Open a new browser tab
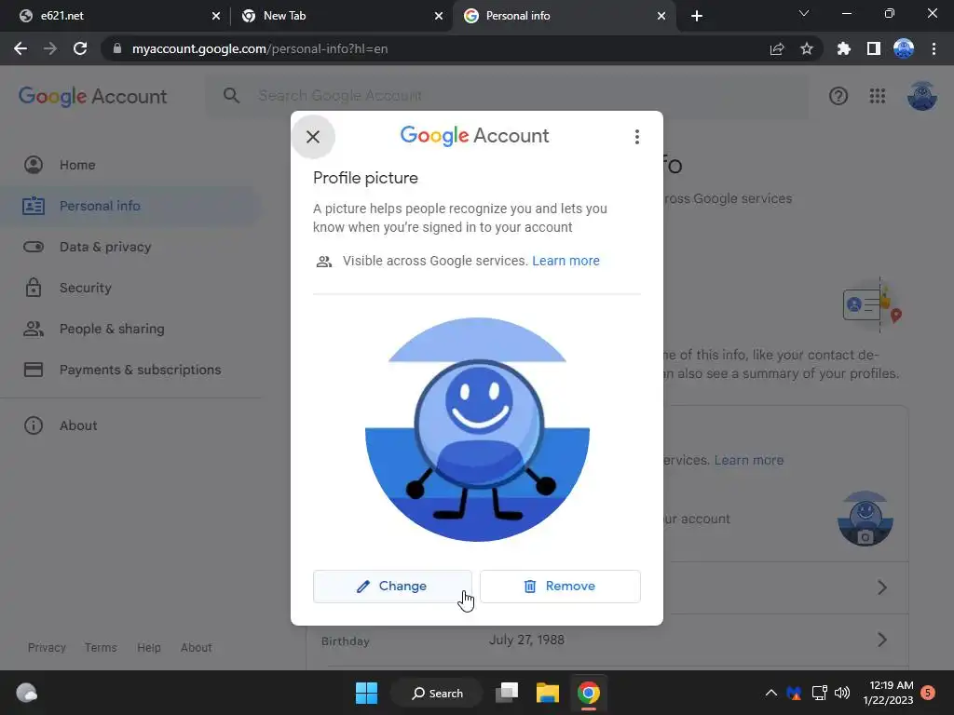Image resolution: width=954 pixels, height=715 pixels. pyautogui.click(x=697, y=16)
